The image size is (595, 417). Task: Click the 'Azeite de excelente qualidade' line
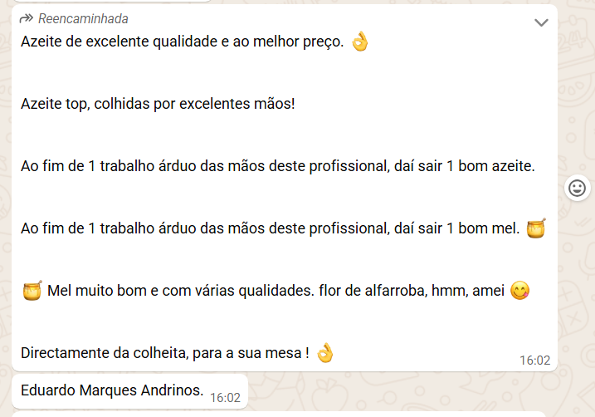182,42
